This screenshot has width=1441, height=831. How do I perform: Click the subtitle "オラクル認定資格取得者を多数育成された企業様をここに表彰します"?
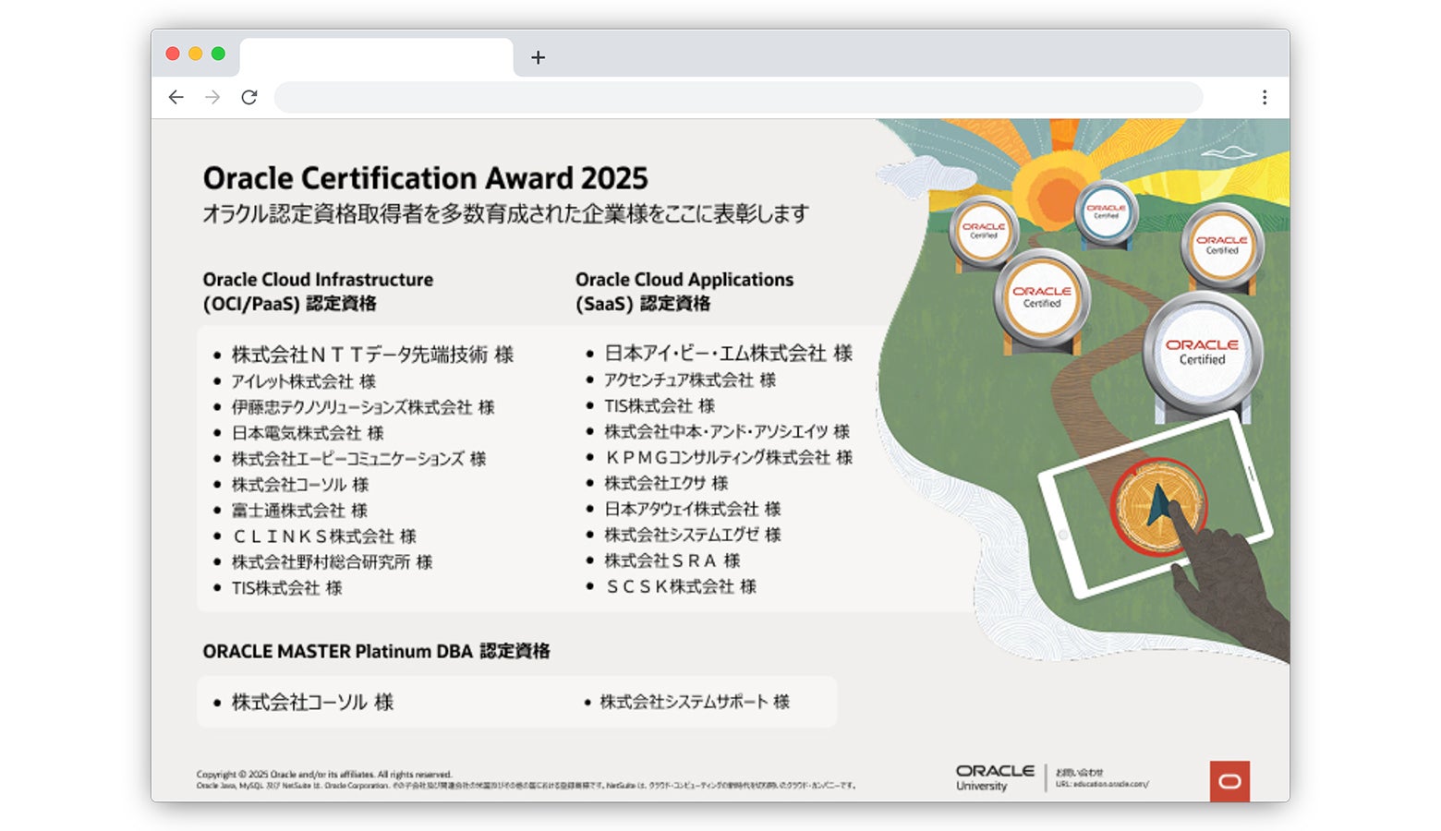click(506, 214)
